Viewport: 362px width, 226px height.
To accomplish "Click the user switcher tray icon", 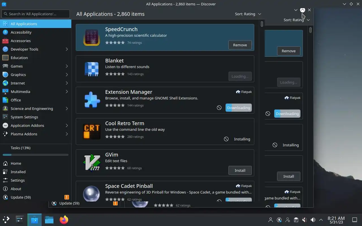I will click(x=271, y=220).
